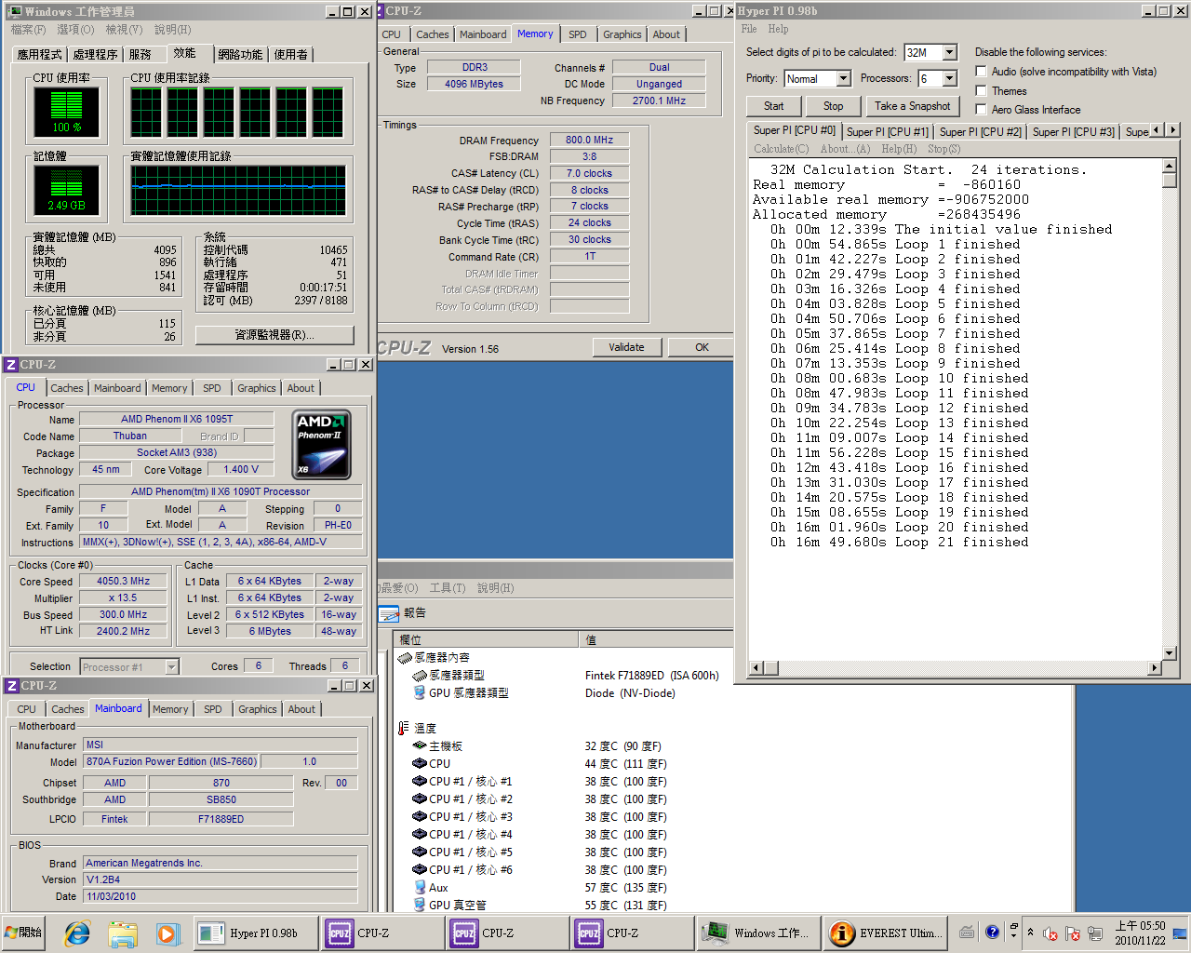Screen dimensions: 1191x953
Task: Click the 4096 MBytes Size field in CPU-Z
Action: 474,84
